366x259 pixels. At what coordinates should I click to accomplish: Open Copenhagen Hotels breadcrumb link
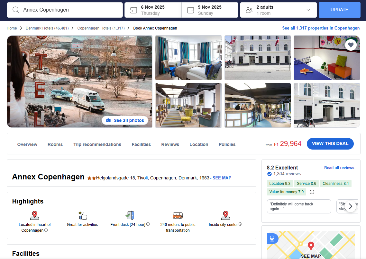point(94,28)
